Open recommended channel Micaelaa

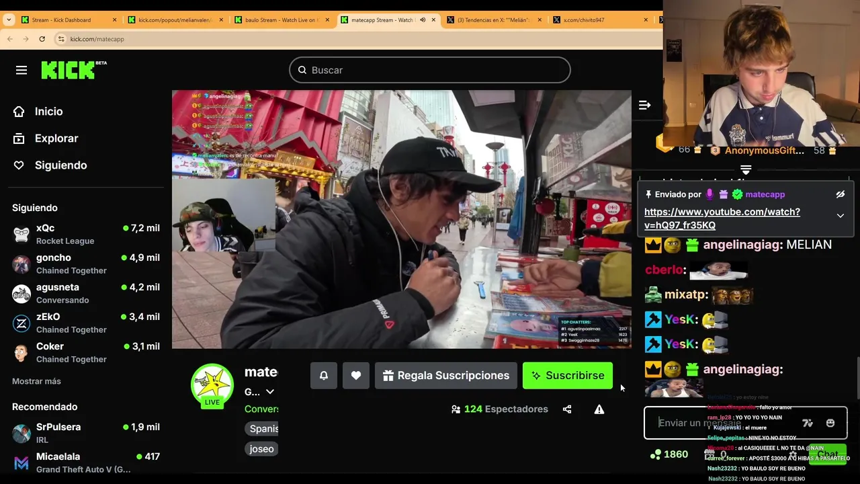tap(86, 462)
